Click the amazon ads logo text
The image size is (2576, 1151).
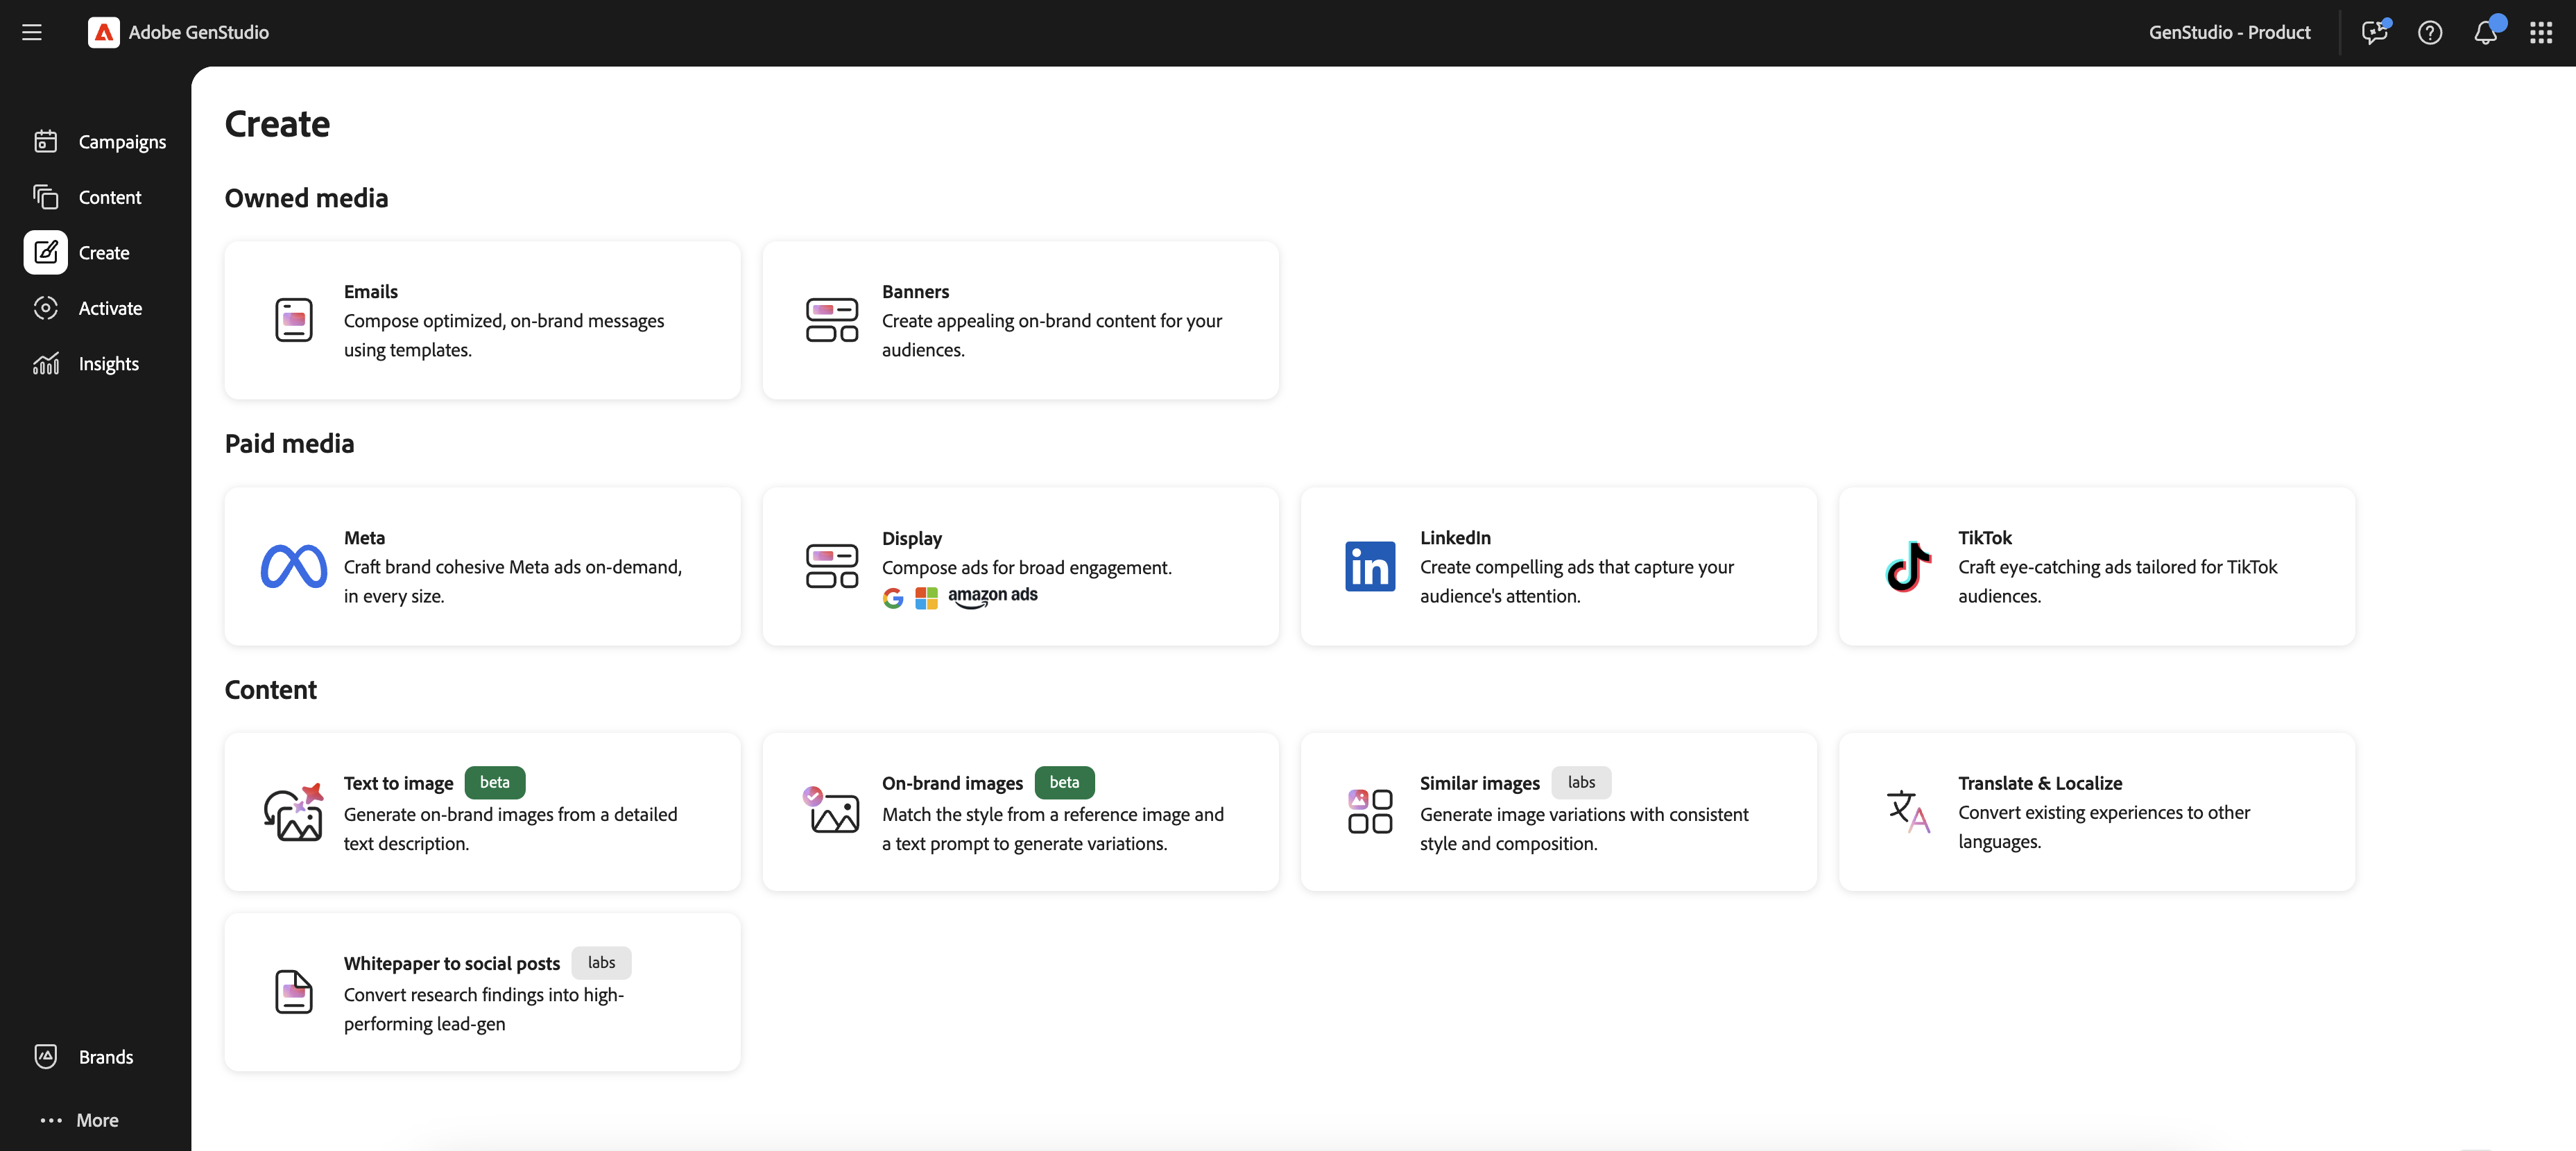(992, 596)
